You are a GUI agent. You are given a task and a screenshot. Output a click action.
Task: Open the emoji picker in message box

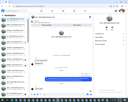(x=88, y=94)
